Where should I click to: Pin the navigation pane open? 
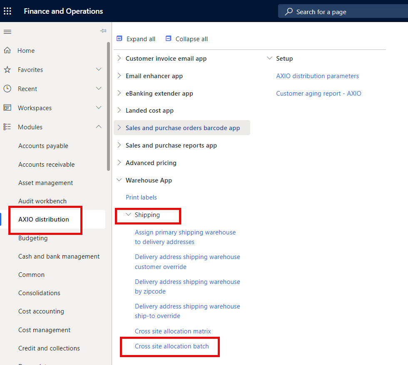pos(103,30)
